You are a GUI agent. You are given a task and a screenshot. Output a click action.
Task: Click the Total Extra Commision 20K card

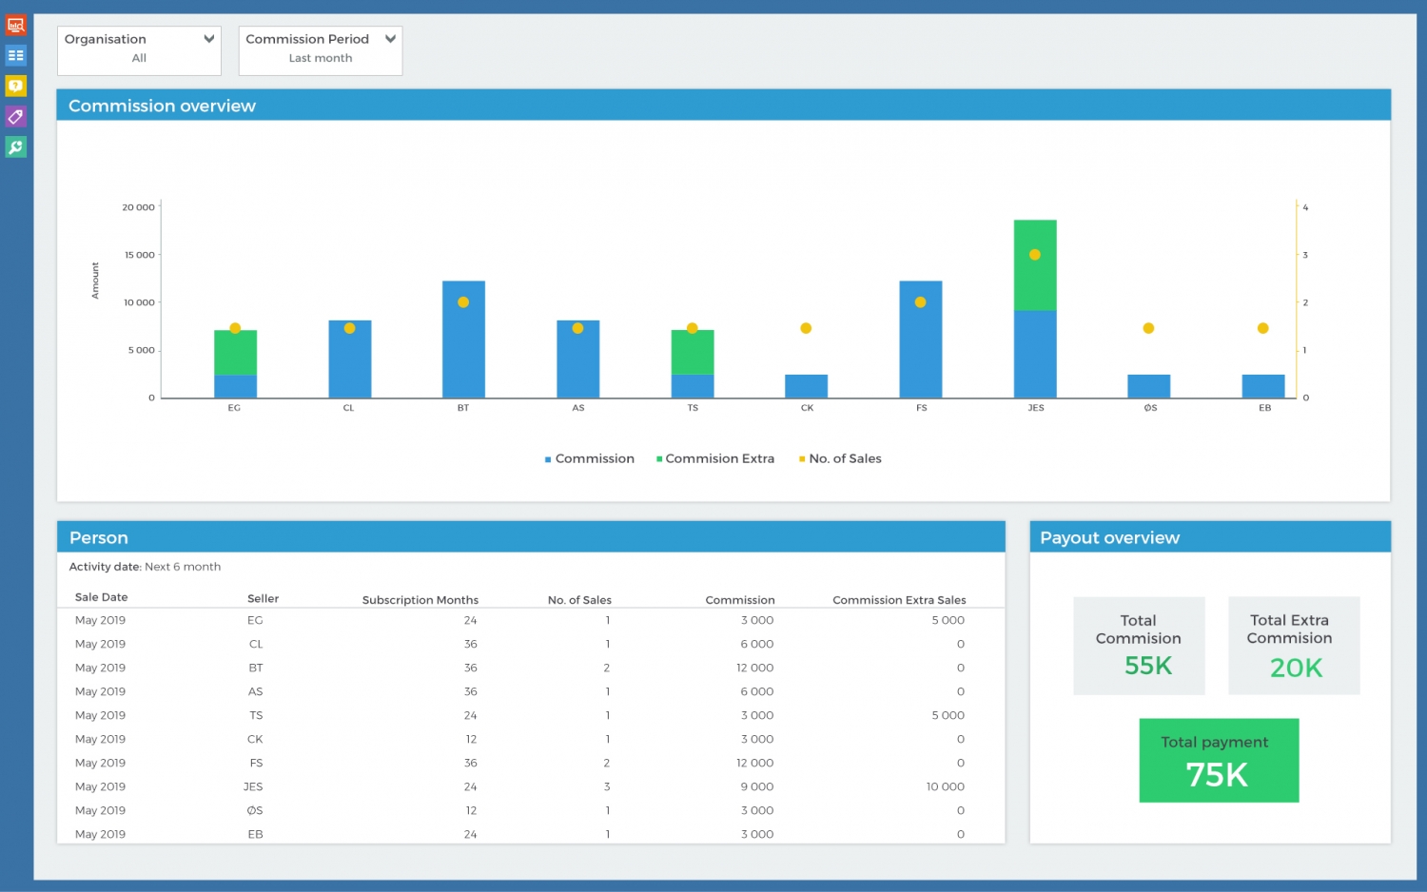pyautogui.click(x=1293, y=646)
